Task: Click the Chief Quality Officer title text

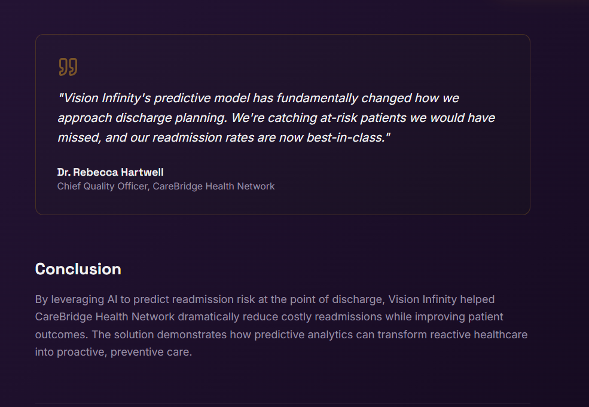Action: (x=102, y=186)
